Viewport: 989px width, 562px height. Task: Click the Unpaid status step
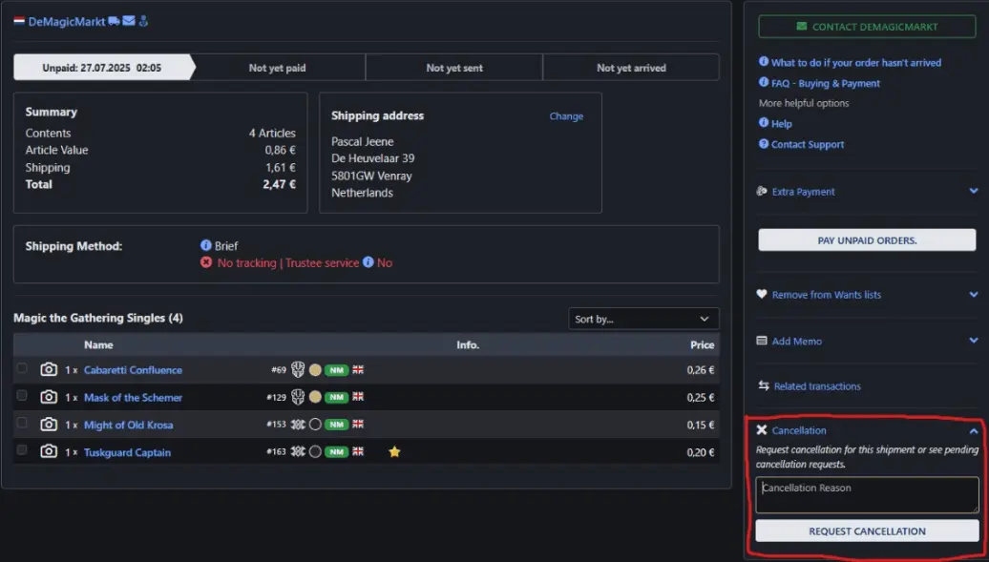[x=102, y=68]
